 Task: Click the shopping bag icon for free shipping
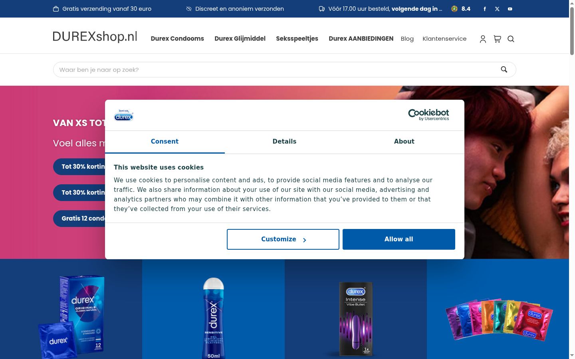[x=56, y=9]
